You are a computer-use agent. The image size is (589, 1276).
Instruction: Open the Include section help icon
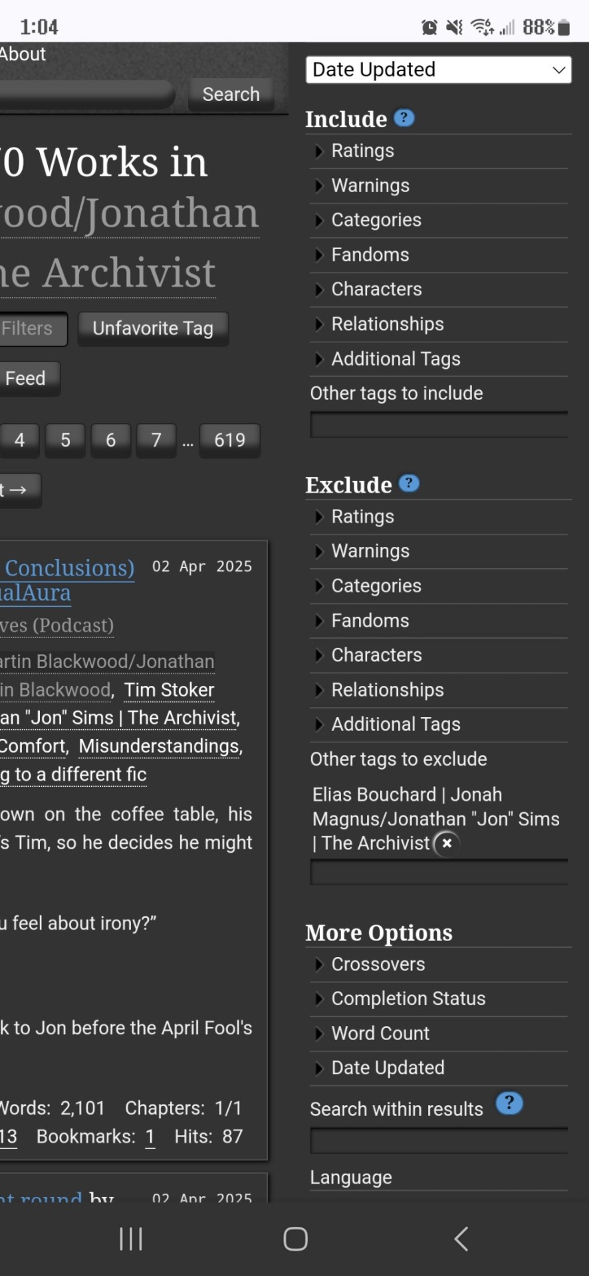coord(404,118)
